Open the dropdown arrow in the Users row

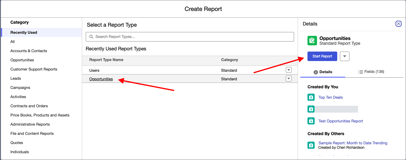point(288,70)
